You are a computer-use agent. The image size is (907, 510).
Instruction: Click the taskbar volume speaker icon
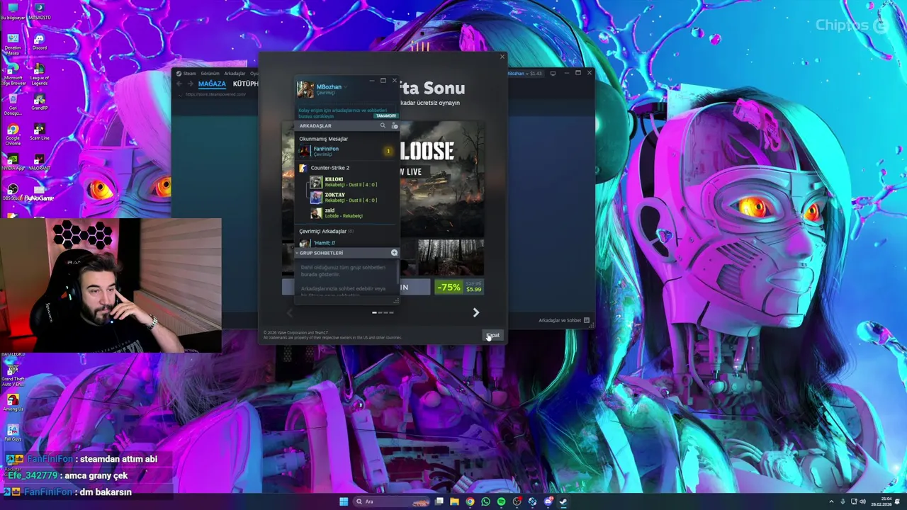[x=862, y=501]
